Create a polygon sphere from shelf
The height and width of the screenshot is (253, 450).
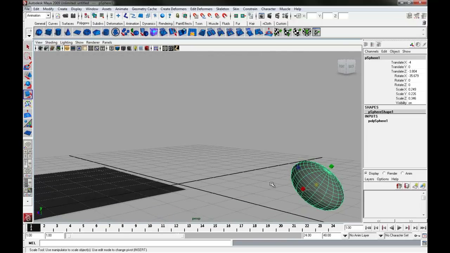[x=39, y=32]
